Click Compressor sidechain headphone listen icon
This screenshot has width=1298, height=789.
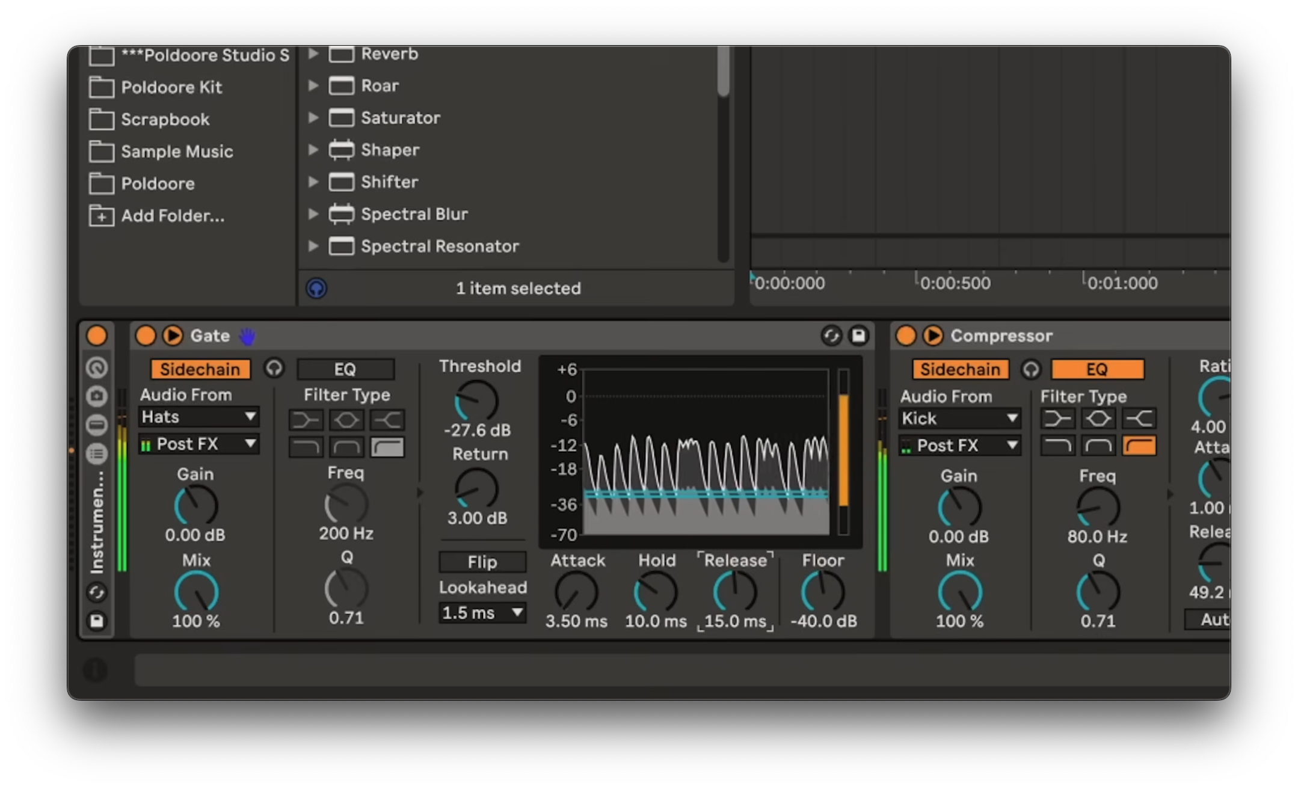click(x=1031, y=369)
